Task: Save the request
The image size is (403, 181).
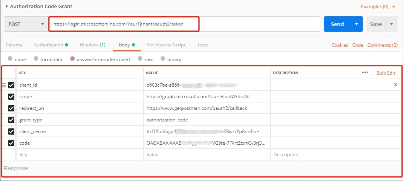Action: click(376, 24)
